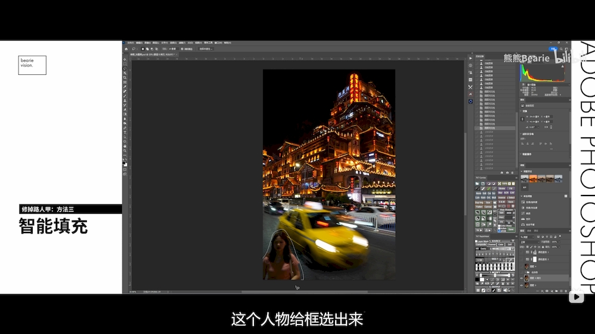Click the Home icon in the options bar
The height and width of the screenshot is (334, 595).
coord(126,49)
